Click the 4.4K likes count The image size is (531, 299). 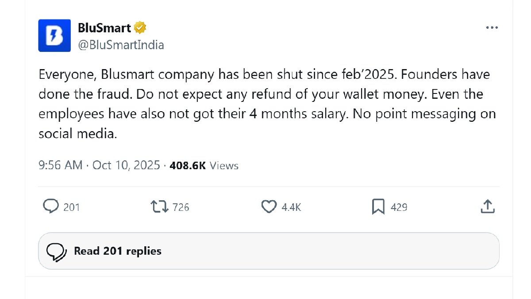291,207
